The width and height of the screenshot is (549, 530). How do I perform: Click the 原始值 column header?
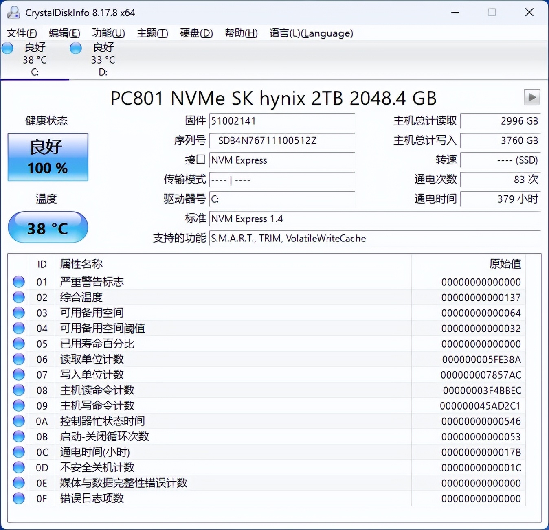(505, 264)
